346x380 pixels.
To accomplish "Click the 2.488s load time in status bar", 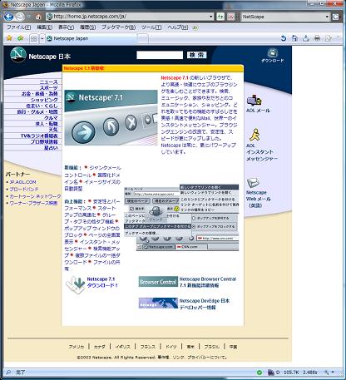I will 309,373.
